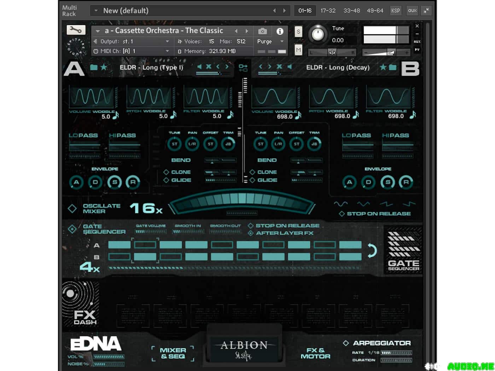Open the FX Dash panel
This screenshot has width=495, height=371.
coord(80,304)
